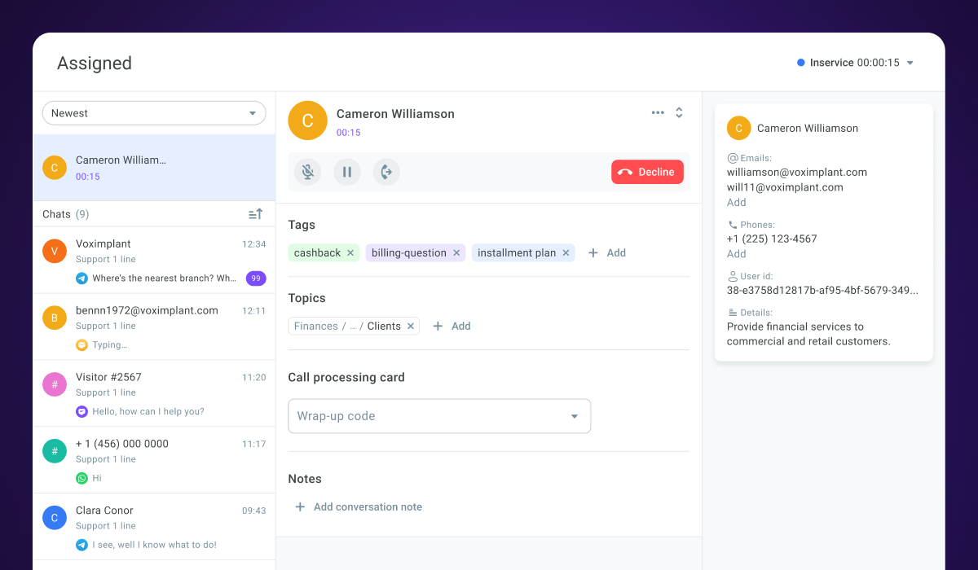Click the teal # avatar for phone contact

coord(55,451)
